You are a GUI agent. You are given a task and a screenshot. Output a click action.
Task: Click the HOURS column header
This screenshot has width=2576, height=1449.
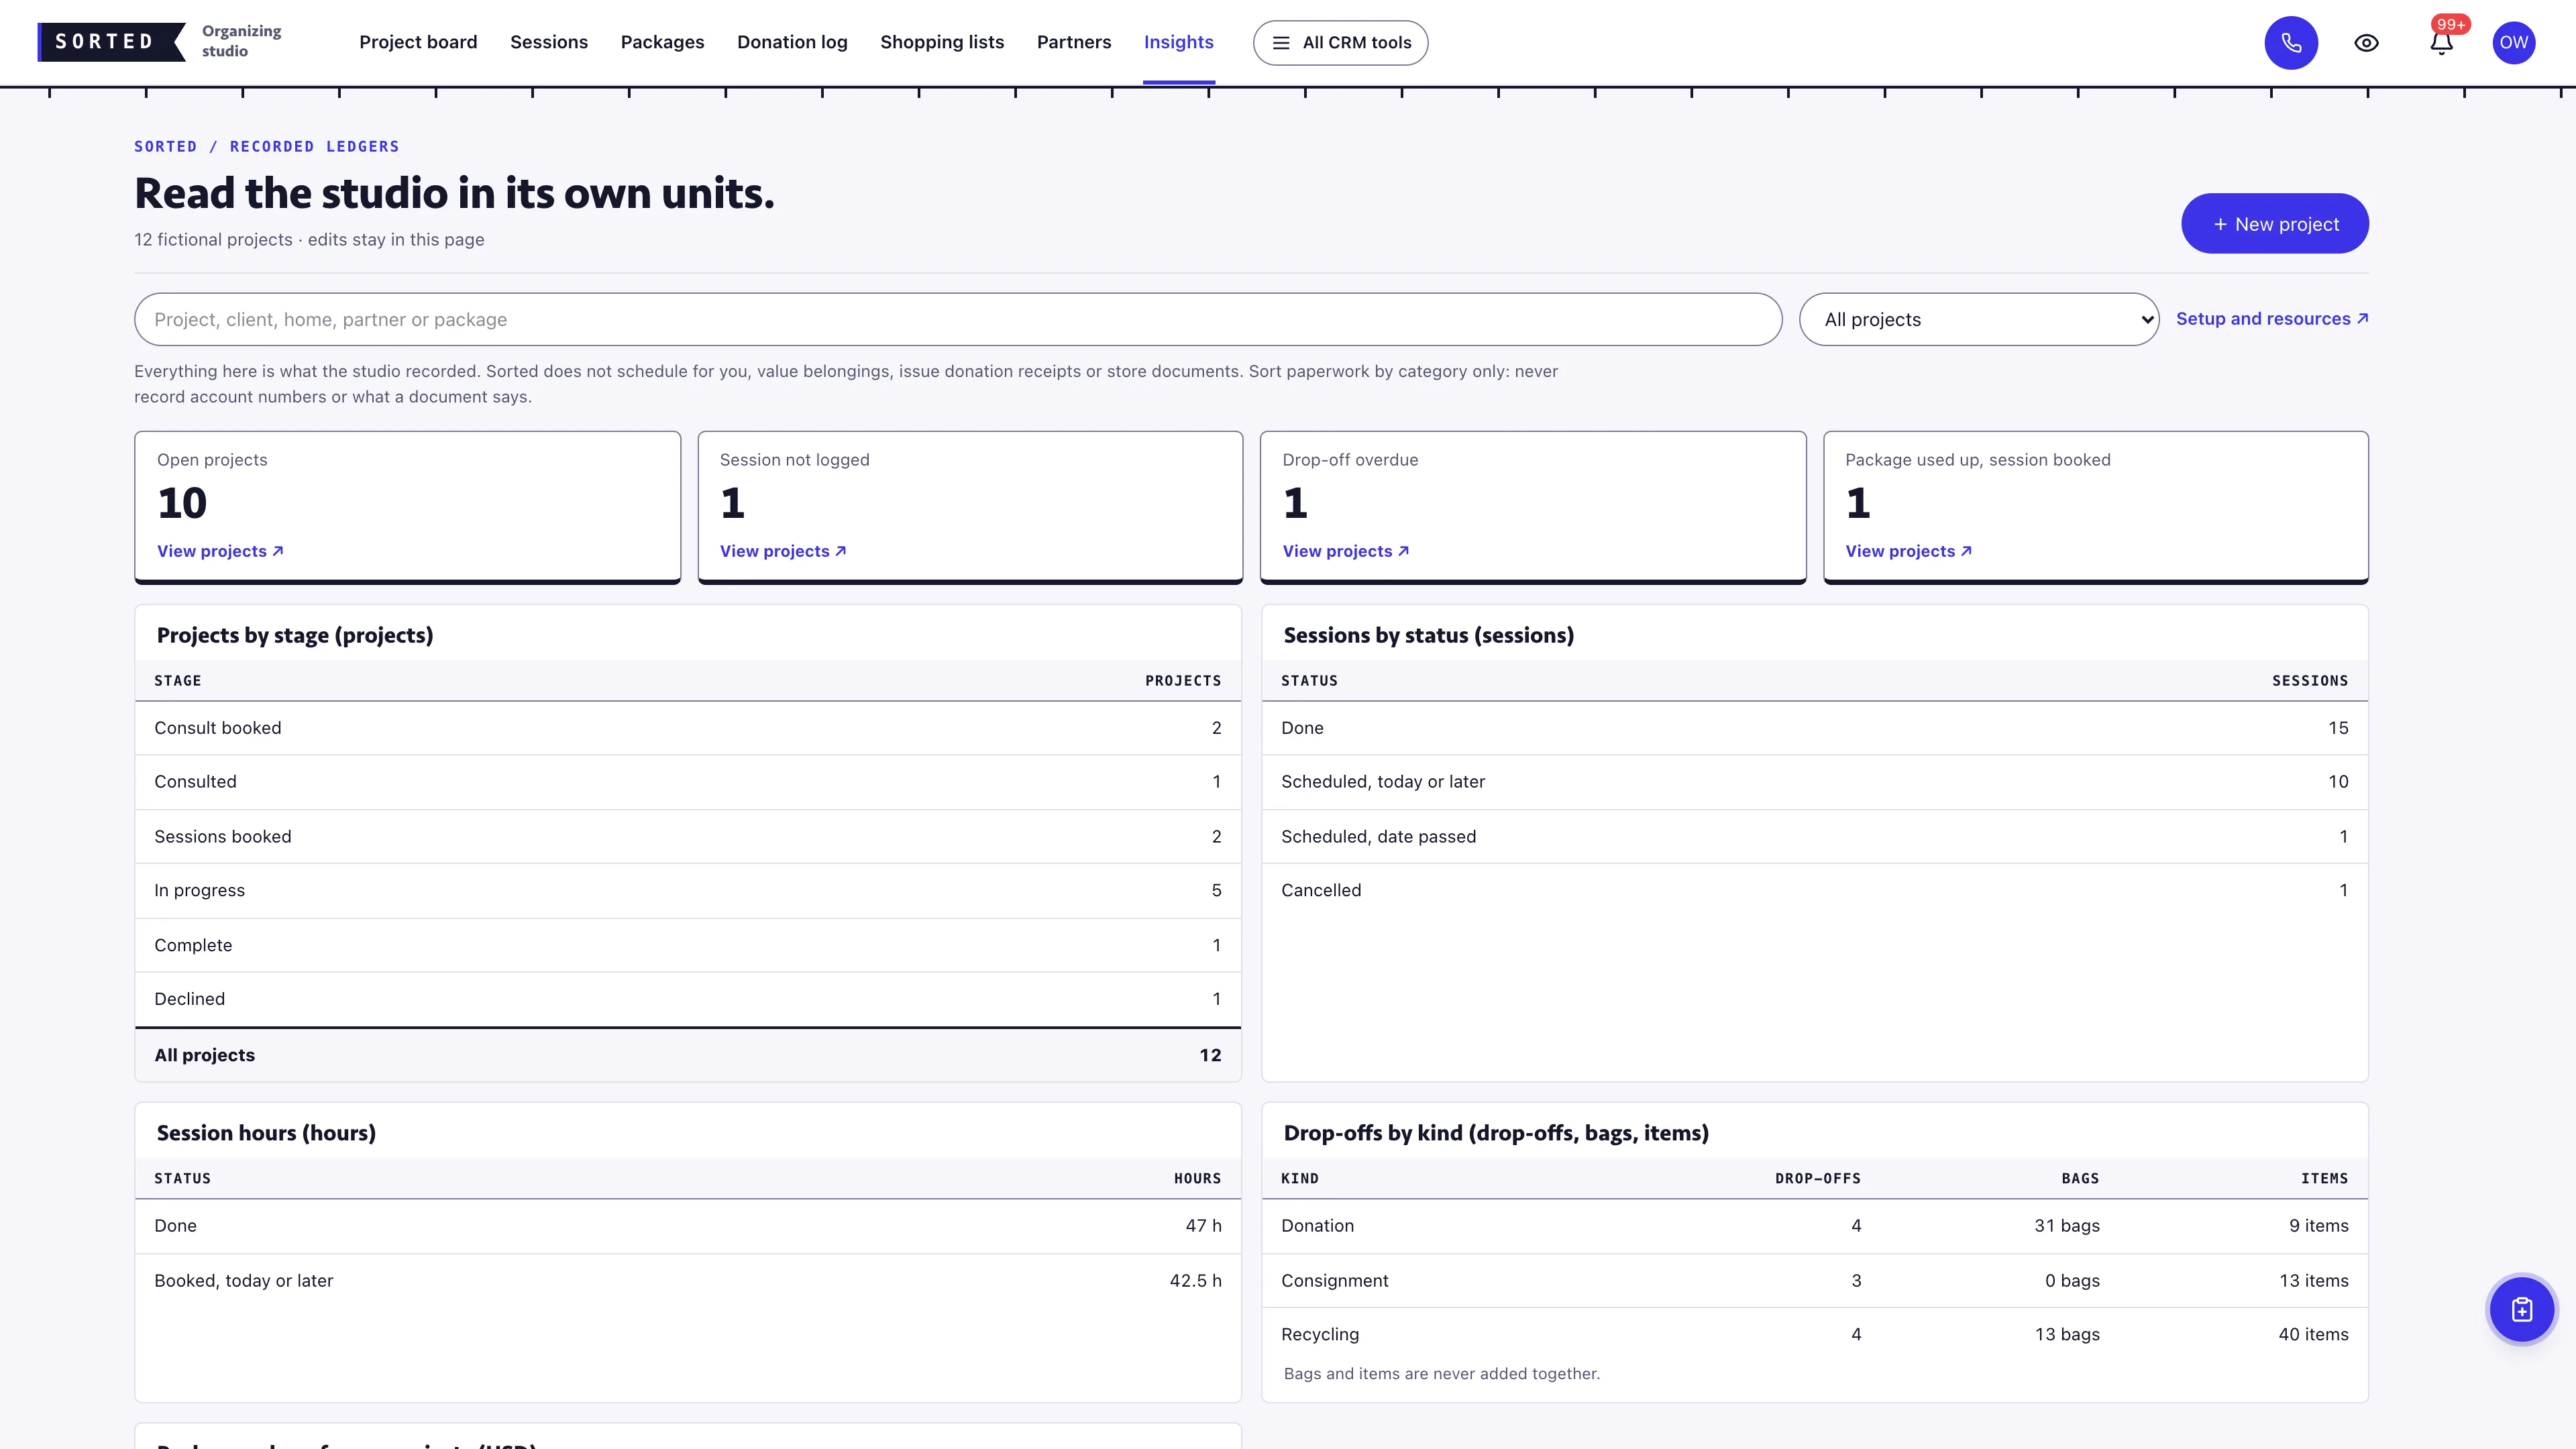pos(1197,1179)
